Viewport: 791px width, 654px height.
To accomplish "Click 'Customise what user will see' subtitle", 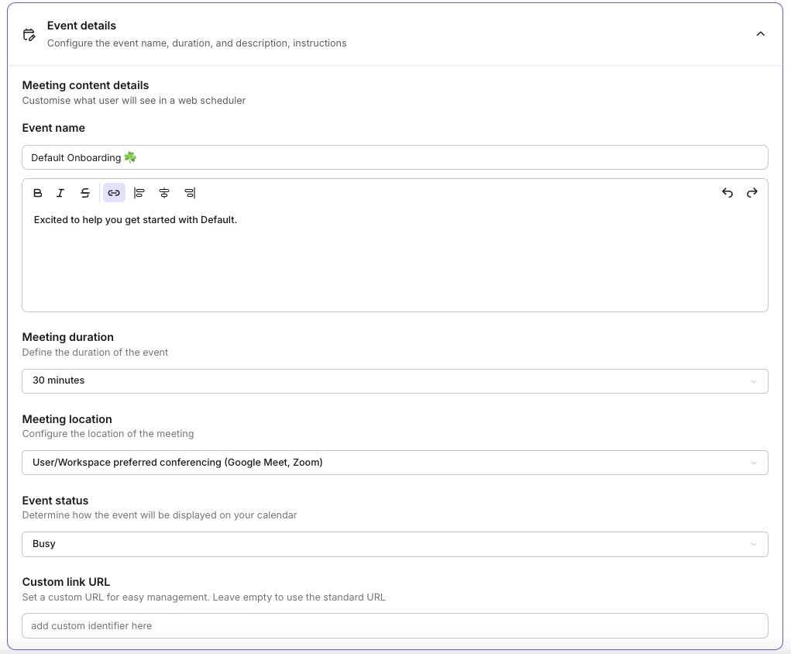I will [134, 101].
